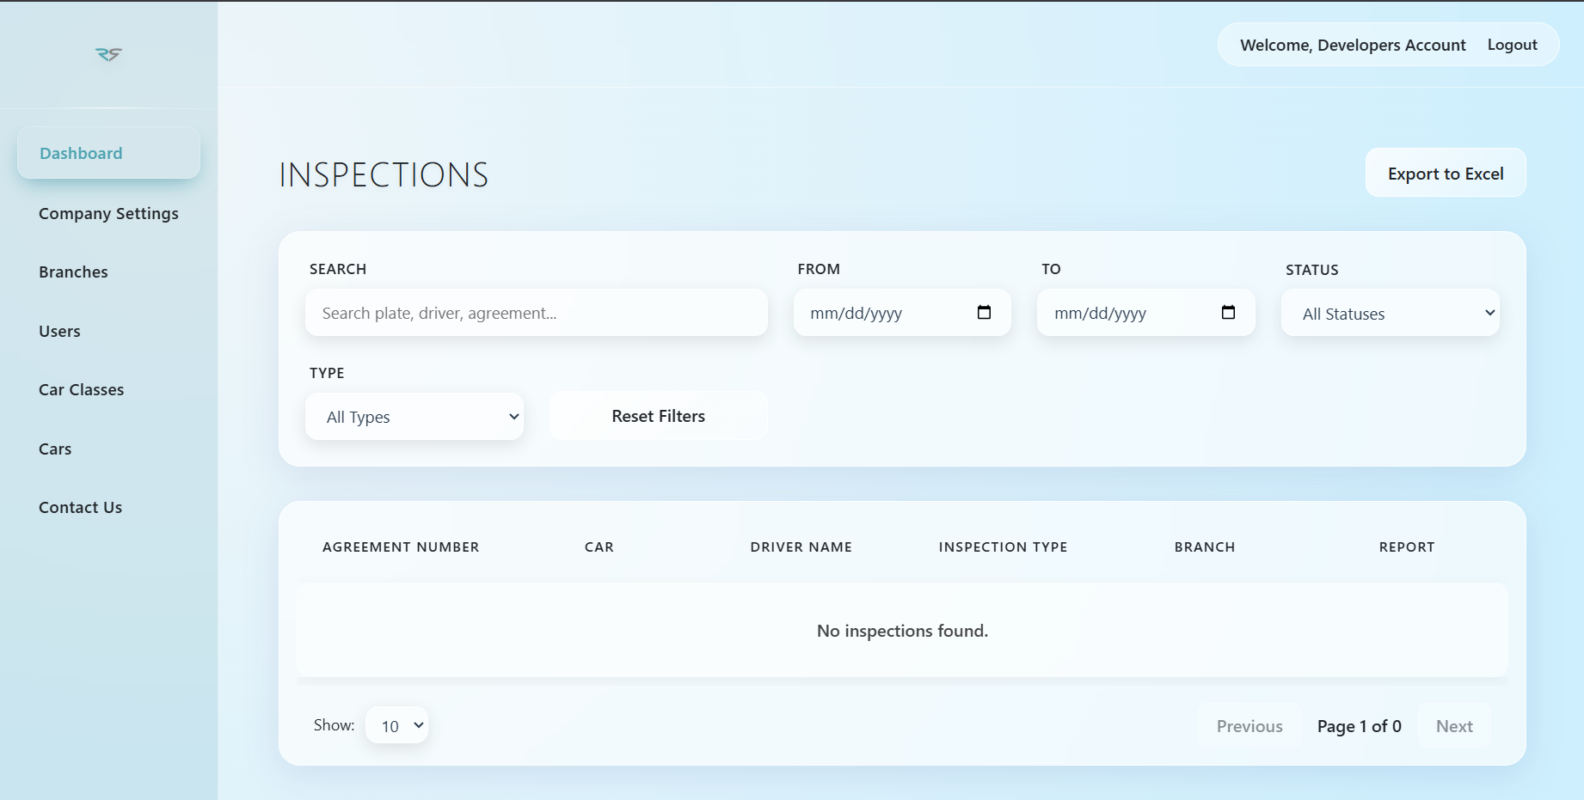Viewport: 1584px width, 800px height.
Task: Go to the Cars section
Action: (55, 449)
